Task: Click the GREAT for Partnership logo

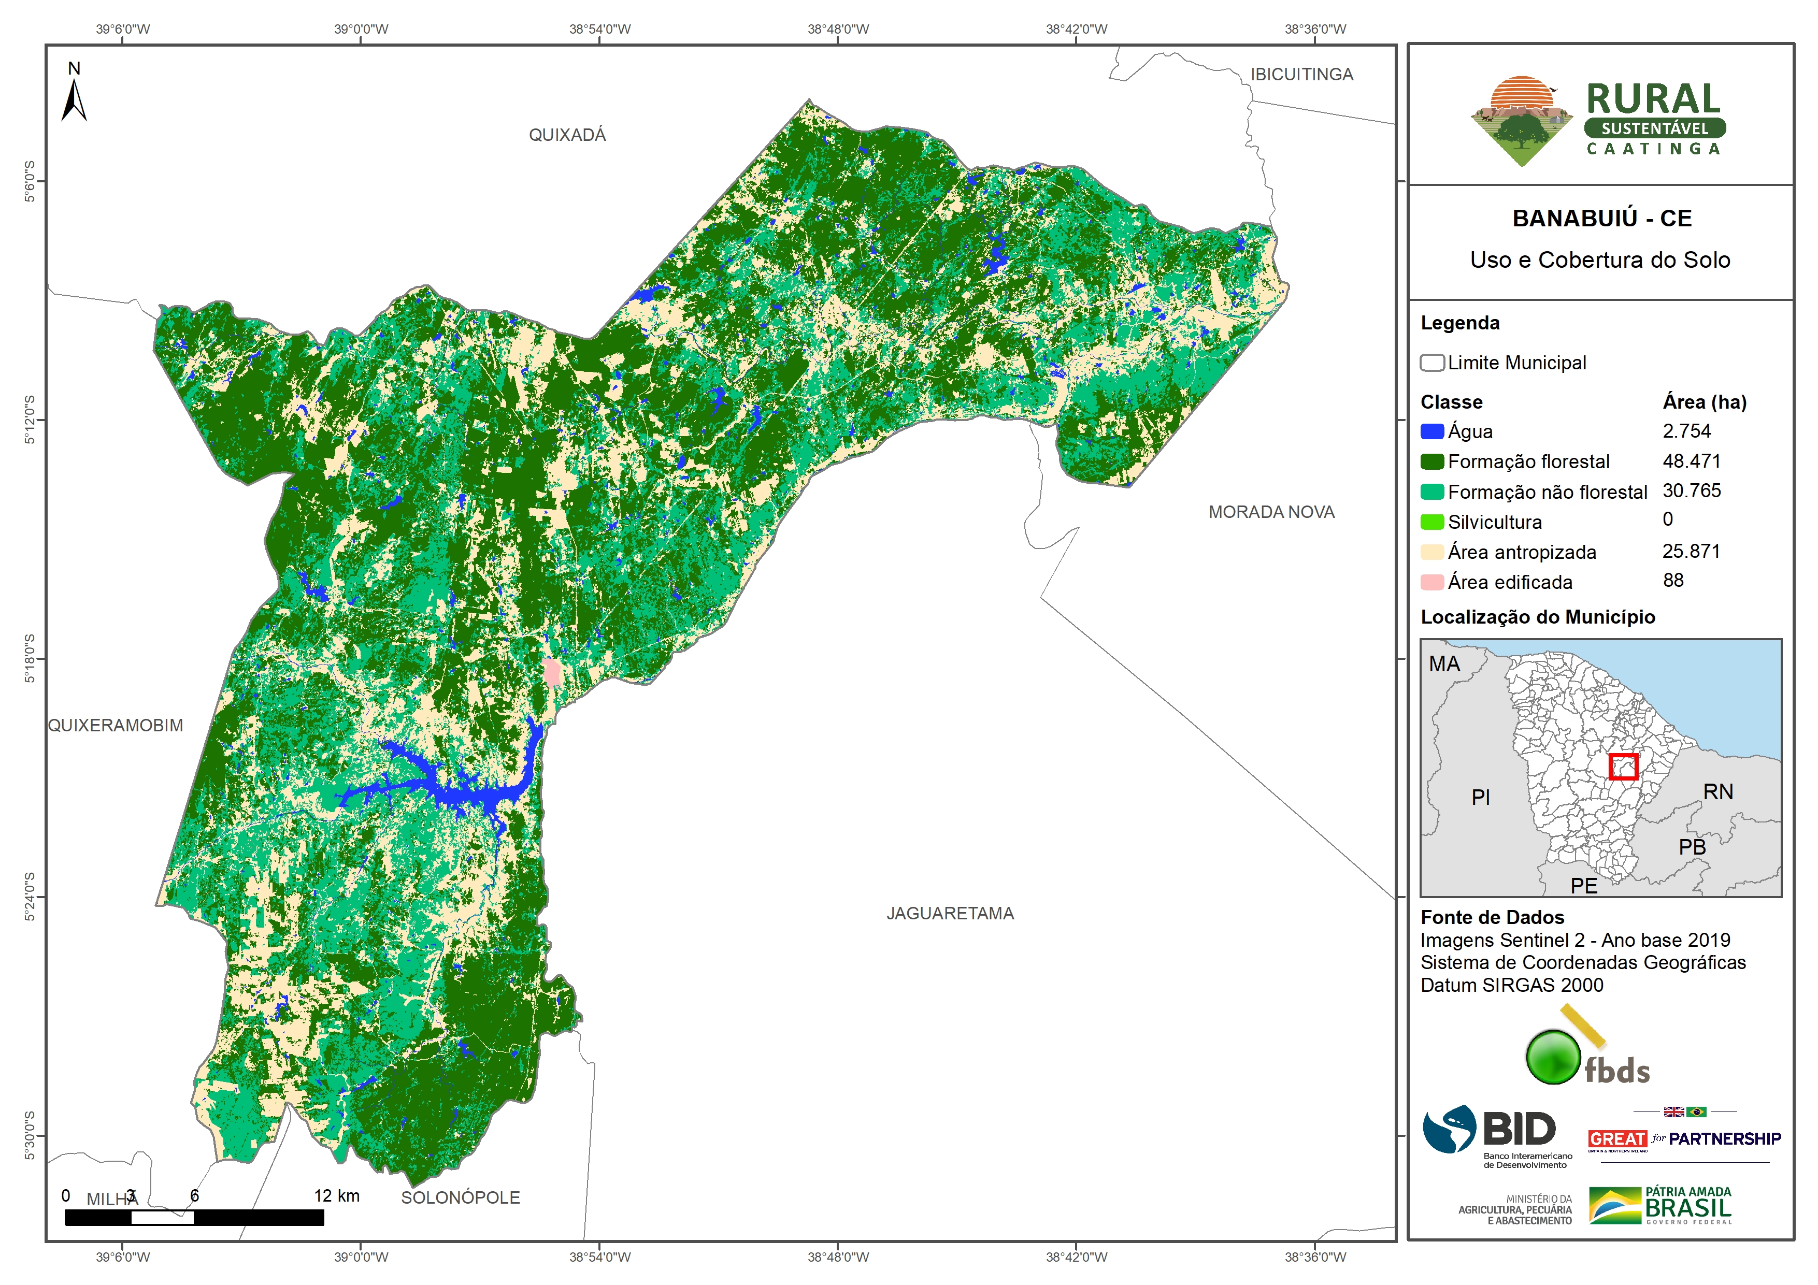Action: tap(1684, 1138)
